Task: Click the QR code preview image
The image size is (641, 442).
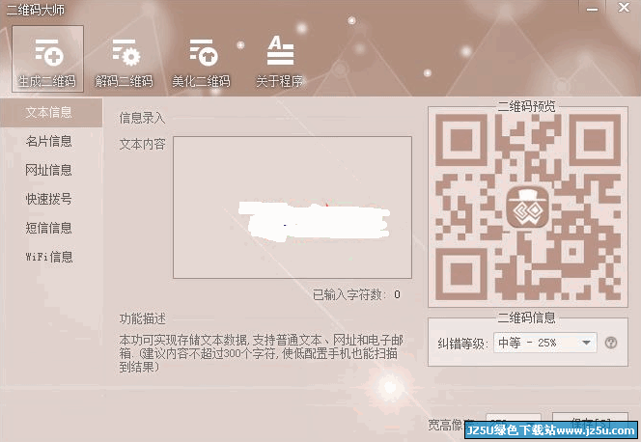Action: [x=528, y=207]
